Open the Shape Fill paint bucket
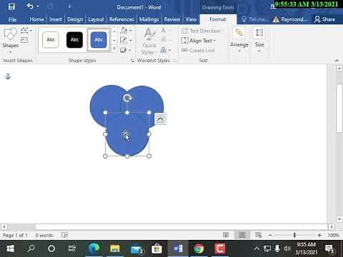 click(x=124, y=31)
